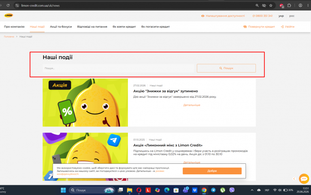Click the OneDrive cloud tray icon

[x=259, y=190]
